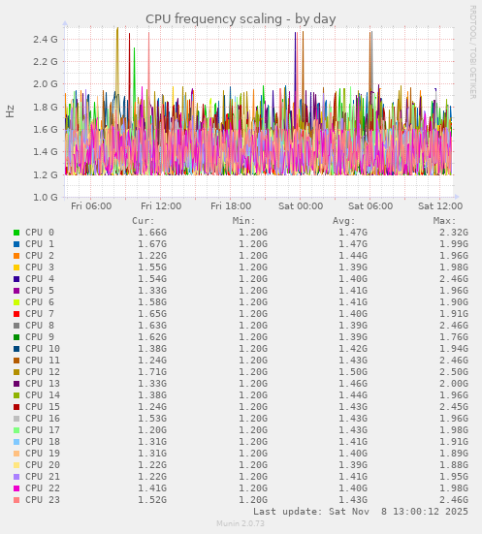This screenshot has height=534, width=482.
Task: Select the dark blue CPU 4 swatch
Action: 16,279
